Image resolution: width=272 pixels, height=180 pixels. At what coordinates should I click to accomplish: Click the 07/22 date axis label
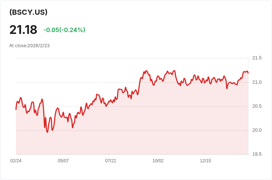tap(110, 161)
